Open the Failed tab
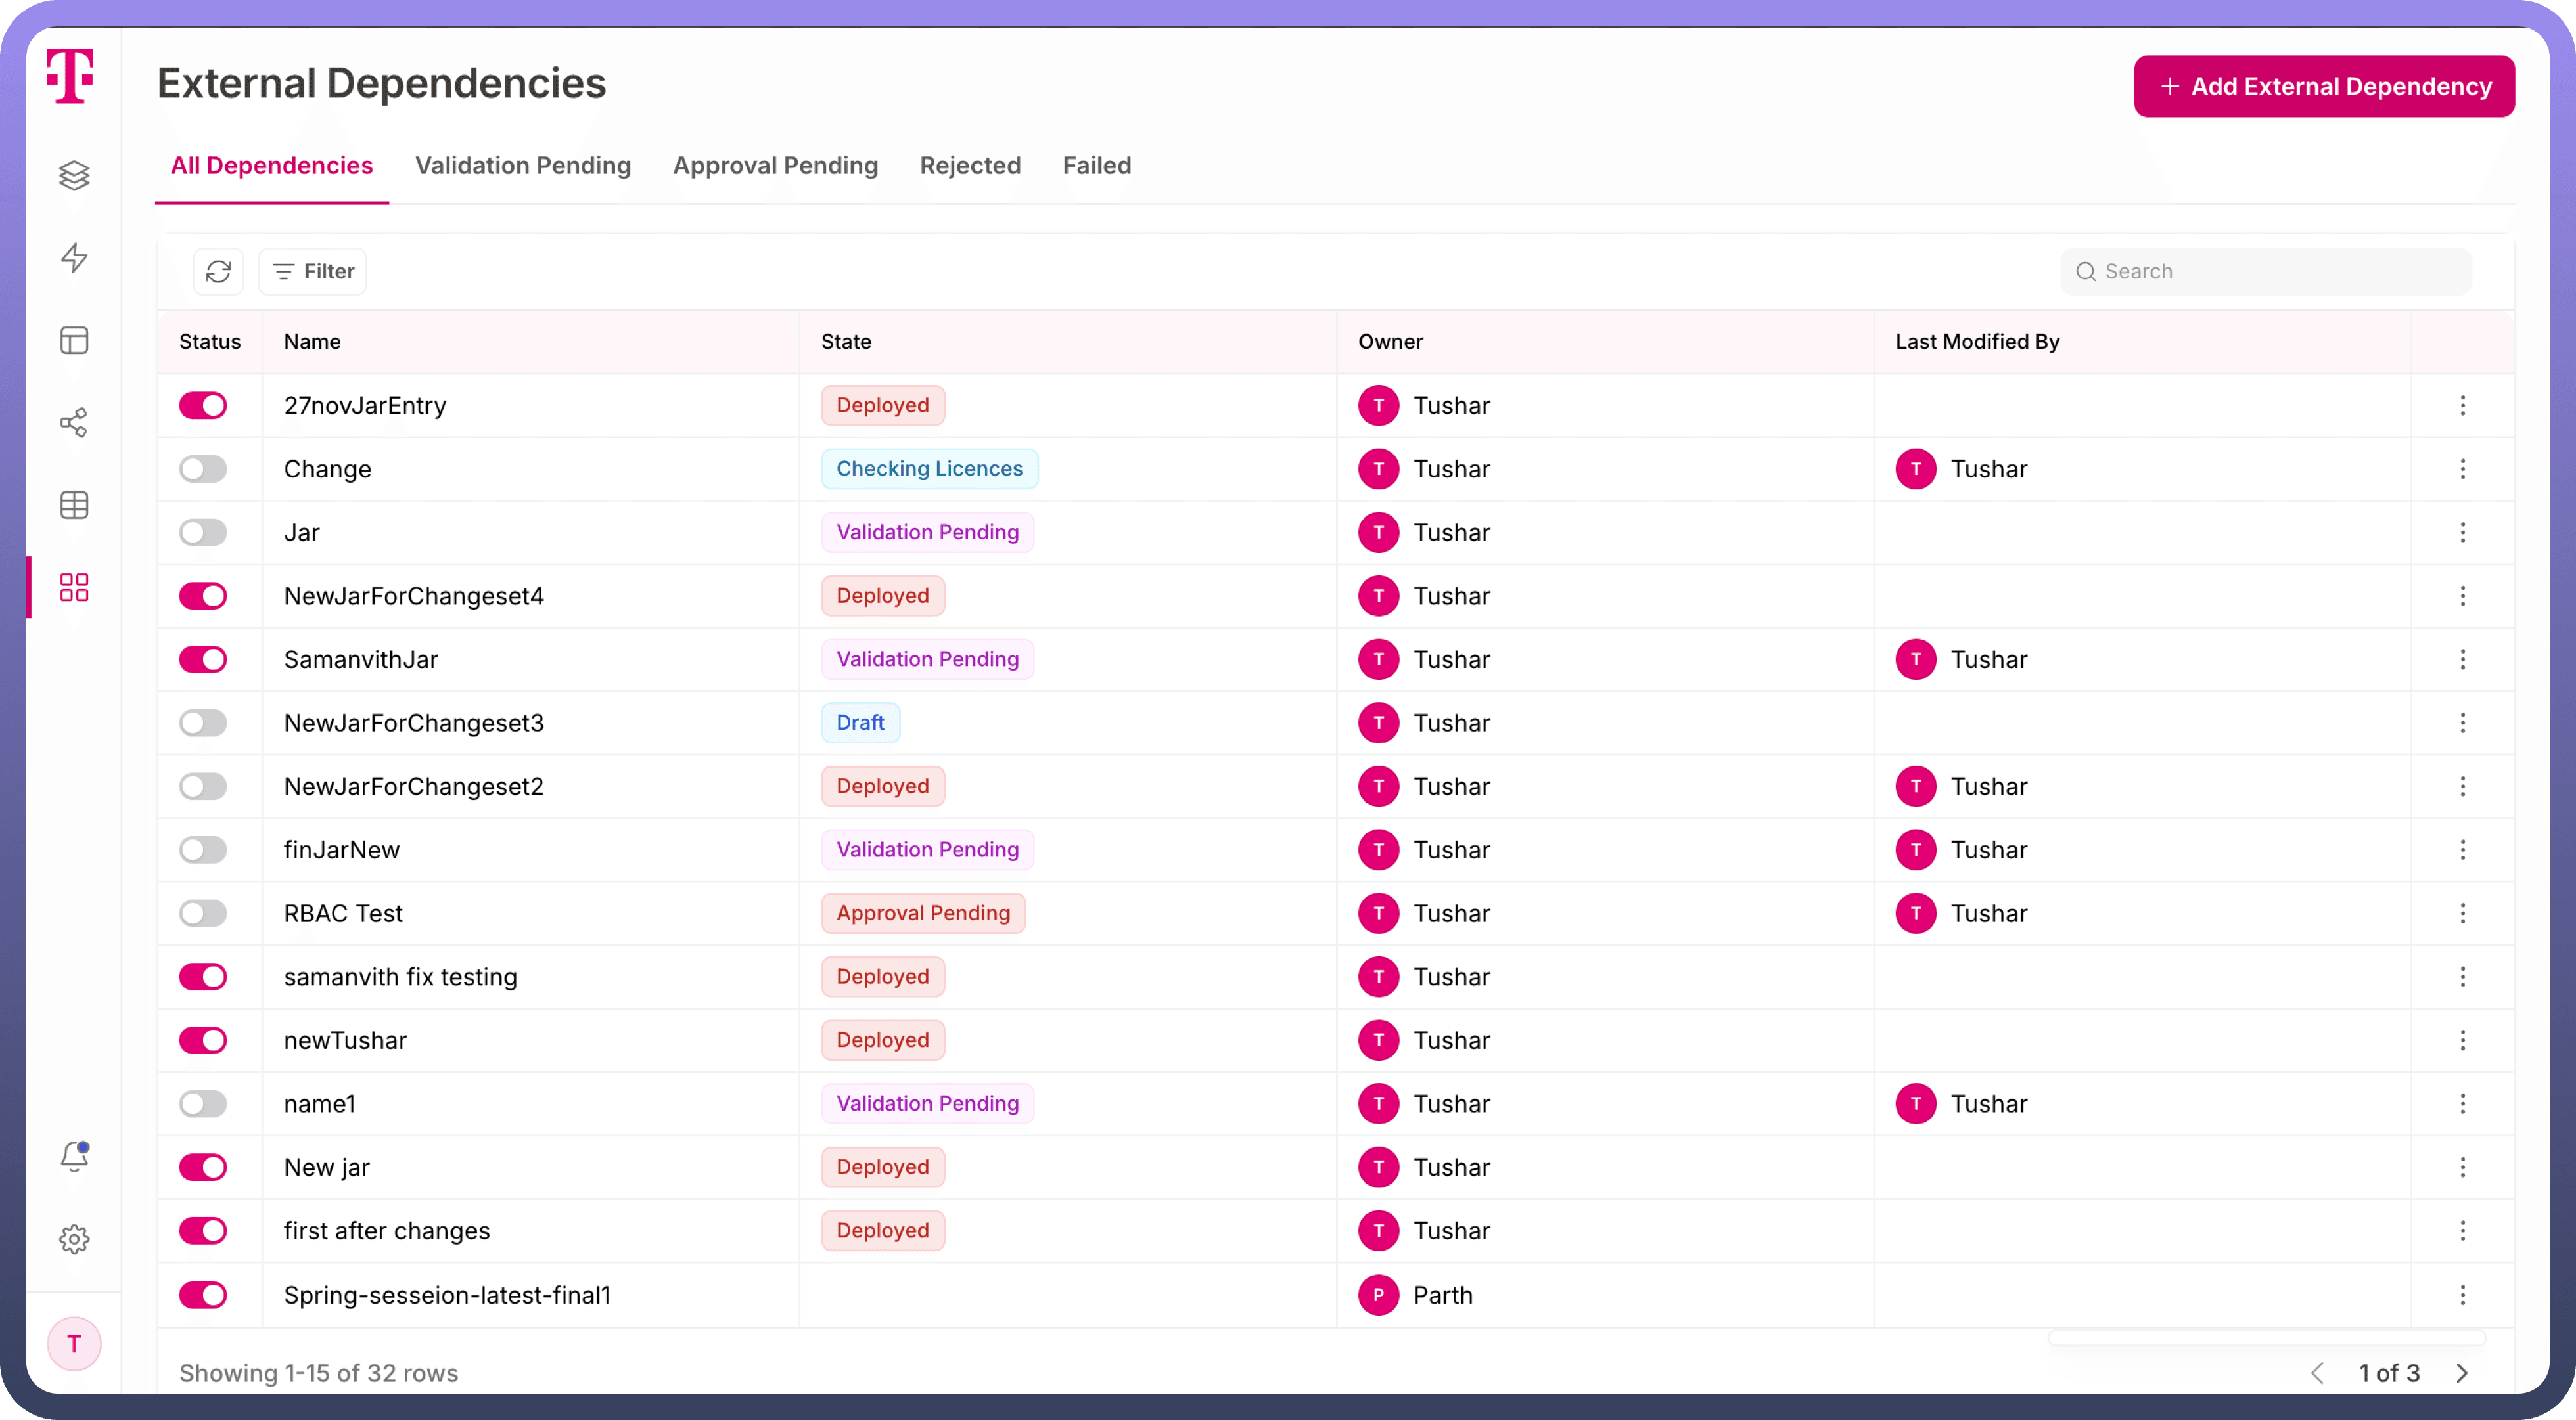The width and height of the screenshot is (2576, 1420). click(x=1096, y=166)
